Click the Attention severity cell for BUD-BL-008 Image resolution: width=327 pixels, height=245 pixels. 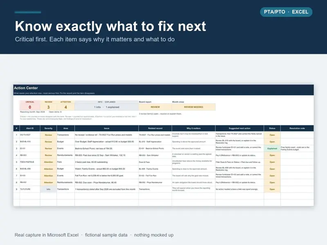tap(48, 169)
